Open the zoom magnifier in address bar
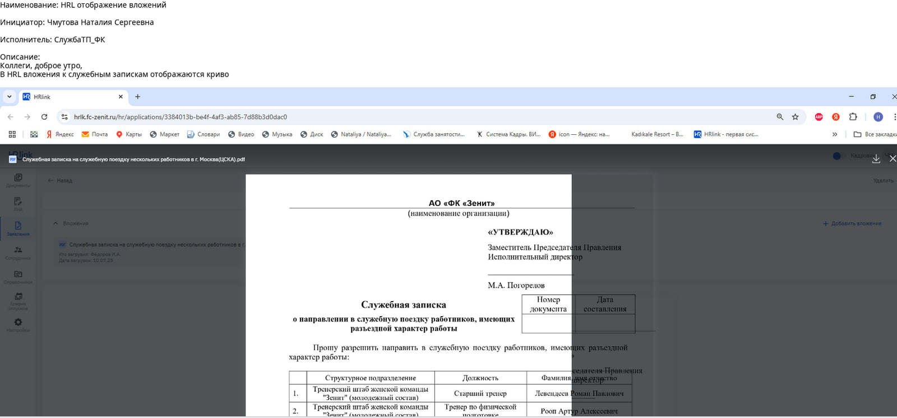The image size is (897, 418). click(x=780, y=117)
